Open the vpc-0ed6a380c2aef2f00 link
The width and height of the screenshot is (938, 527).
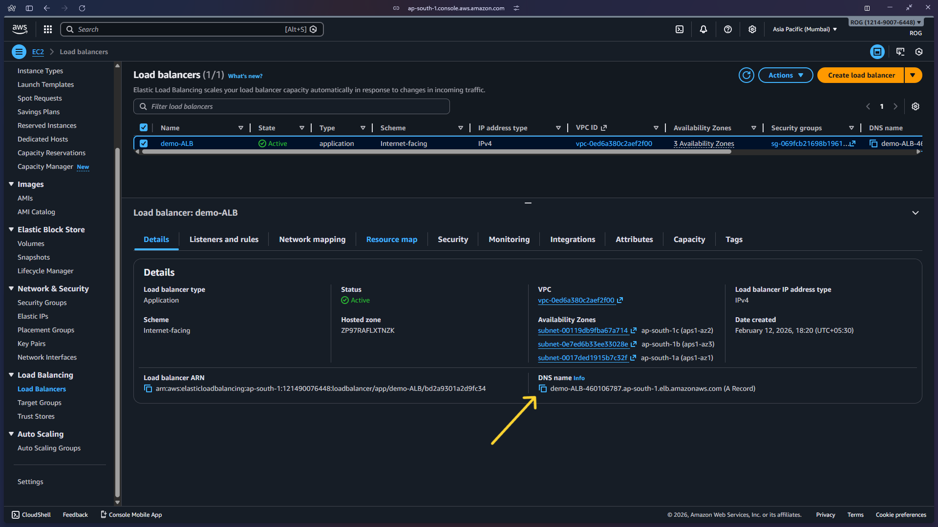click(576, 300)
